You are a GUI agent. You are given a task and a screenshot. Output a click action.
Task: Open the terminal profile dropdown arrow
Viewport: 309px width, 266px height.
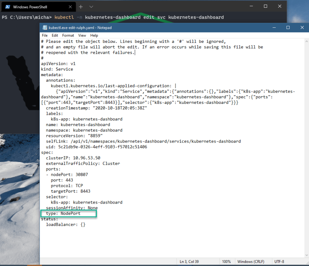pos(91,7)
